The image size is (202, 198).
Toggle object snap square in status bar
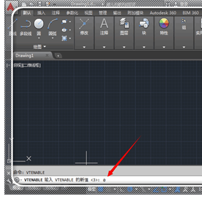pyautogui.click(x=164, y=190)
